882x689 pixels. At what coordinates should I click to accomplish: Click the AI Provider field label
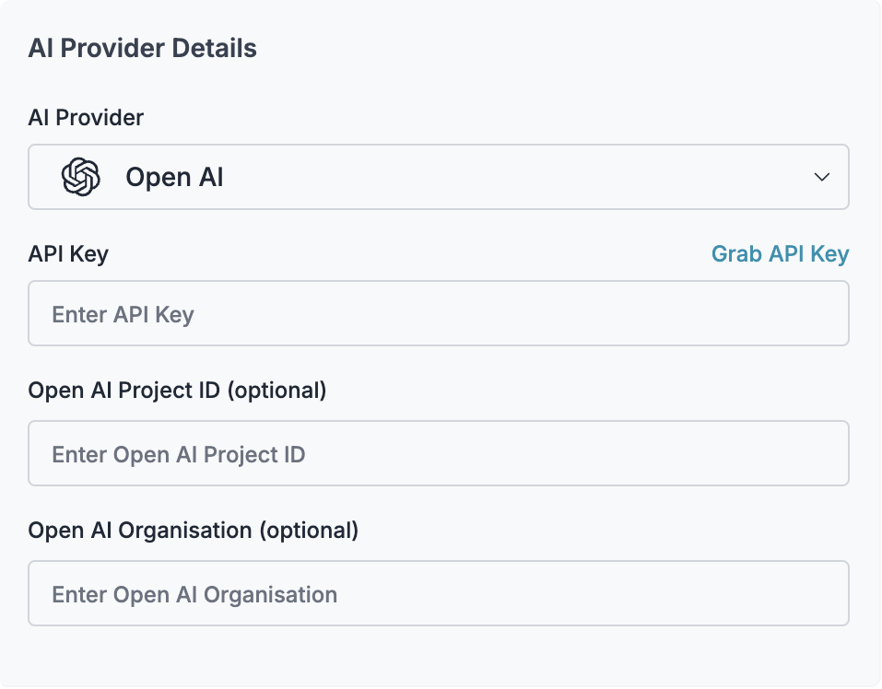[x=86, y=118]
